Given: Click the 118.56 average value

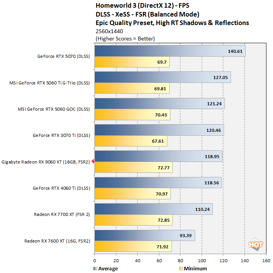Looking at the screenshot, I should 212,183.
